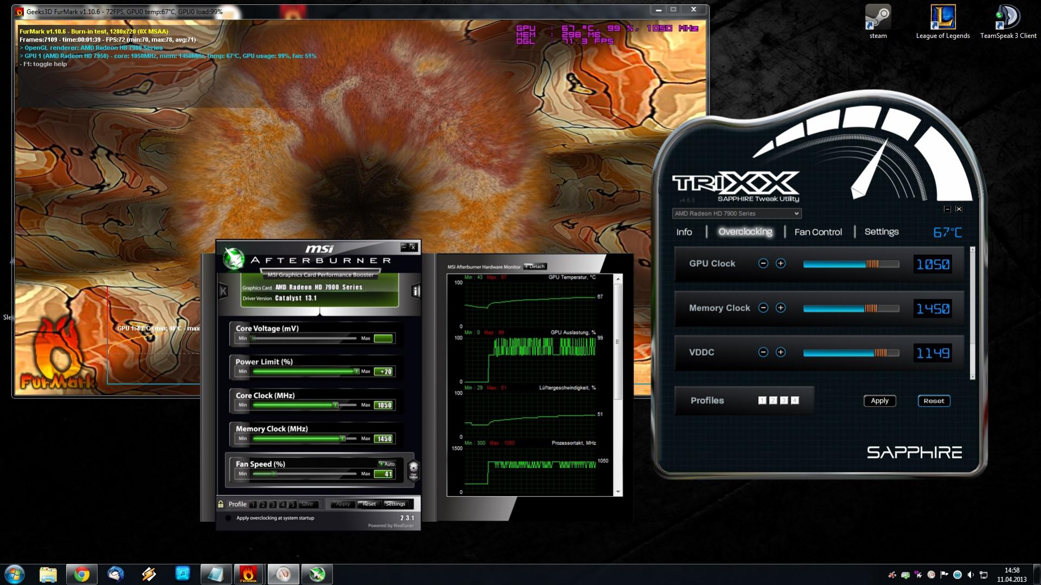Adjust the Core Clock (MHz) slider in Afterburner
Viewport: 1041px width, 585px height.
(x=304, y=405)
